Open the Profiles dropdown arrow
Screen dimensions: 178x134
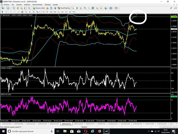tap(10, 8)
